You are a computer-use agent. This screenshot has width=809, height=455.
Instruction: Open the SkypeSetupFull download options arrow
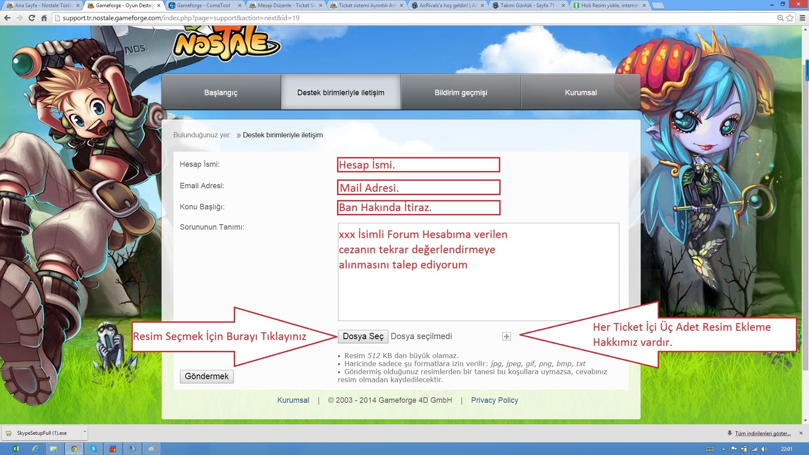point(85,433)
